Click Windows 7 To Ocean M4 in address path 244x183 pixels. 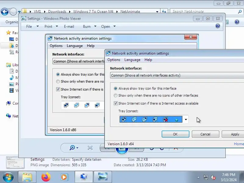click(93, 12)
